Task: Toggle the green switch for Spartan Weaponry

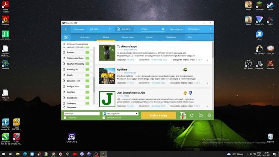Action: (x=87, y=64)
